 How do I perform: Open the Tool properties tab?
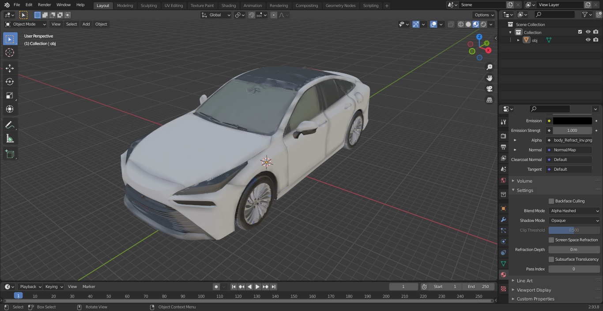coord(503,122)
